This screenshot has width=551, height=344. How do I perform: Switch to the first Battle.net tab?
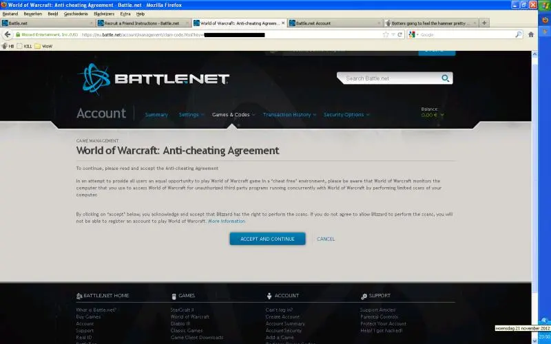[x=48, y=23]
